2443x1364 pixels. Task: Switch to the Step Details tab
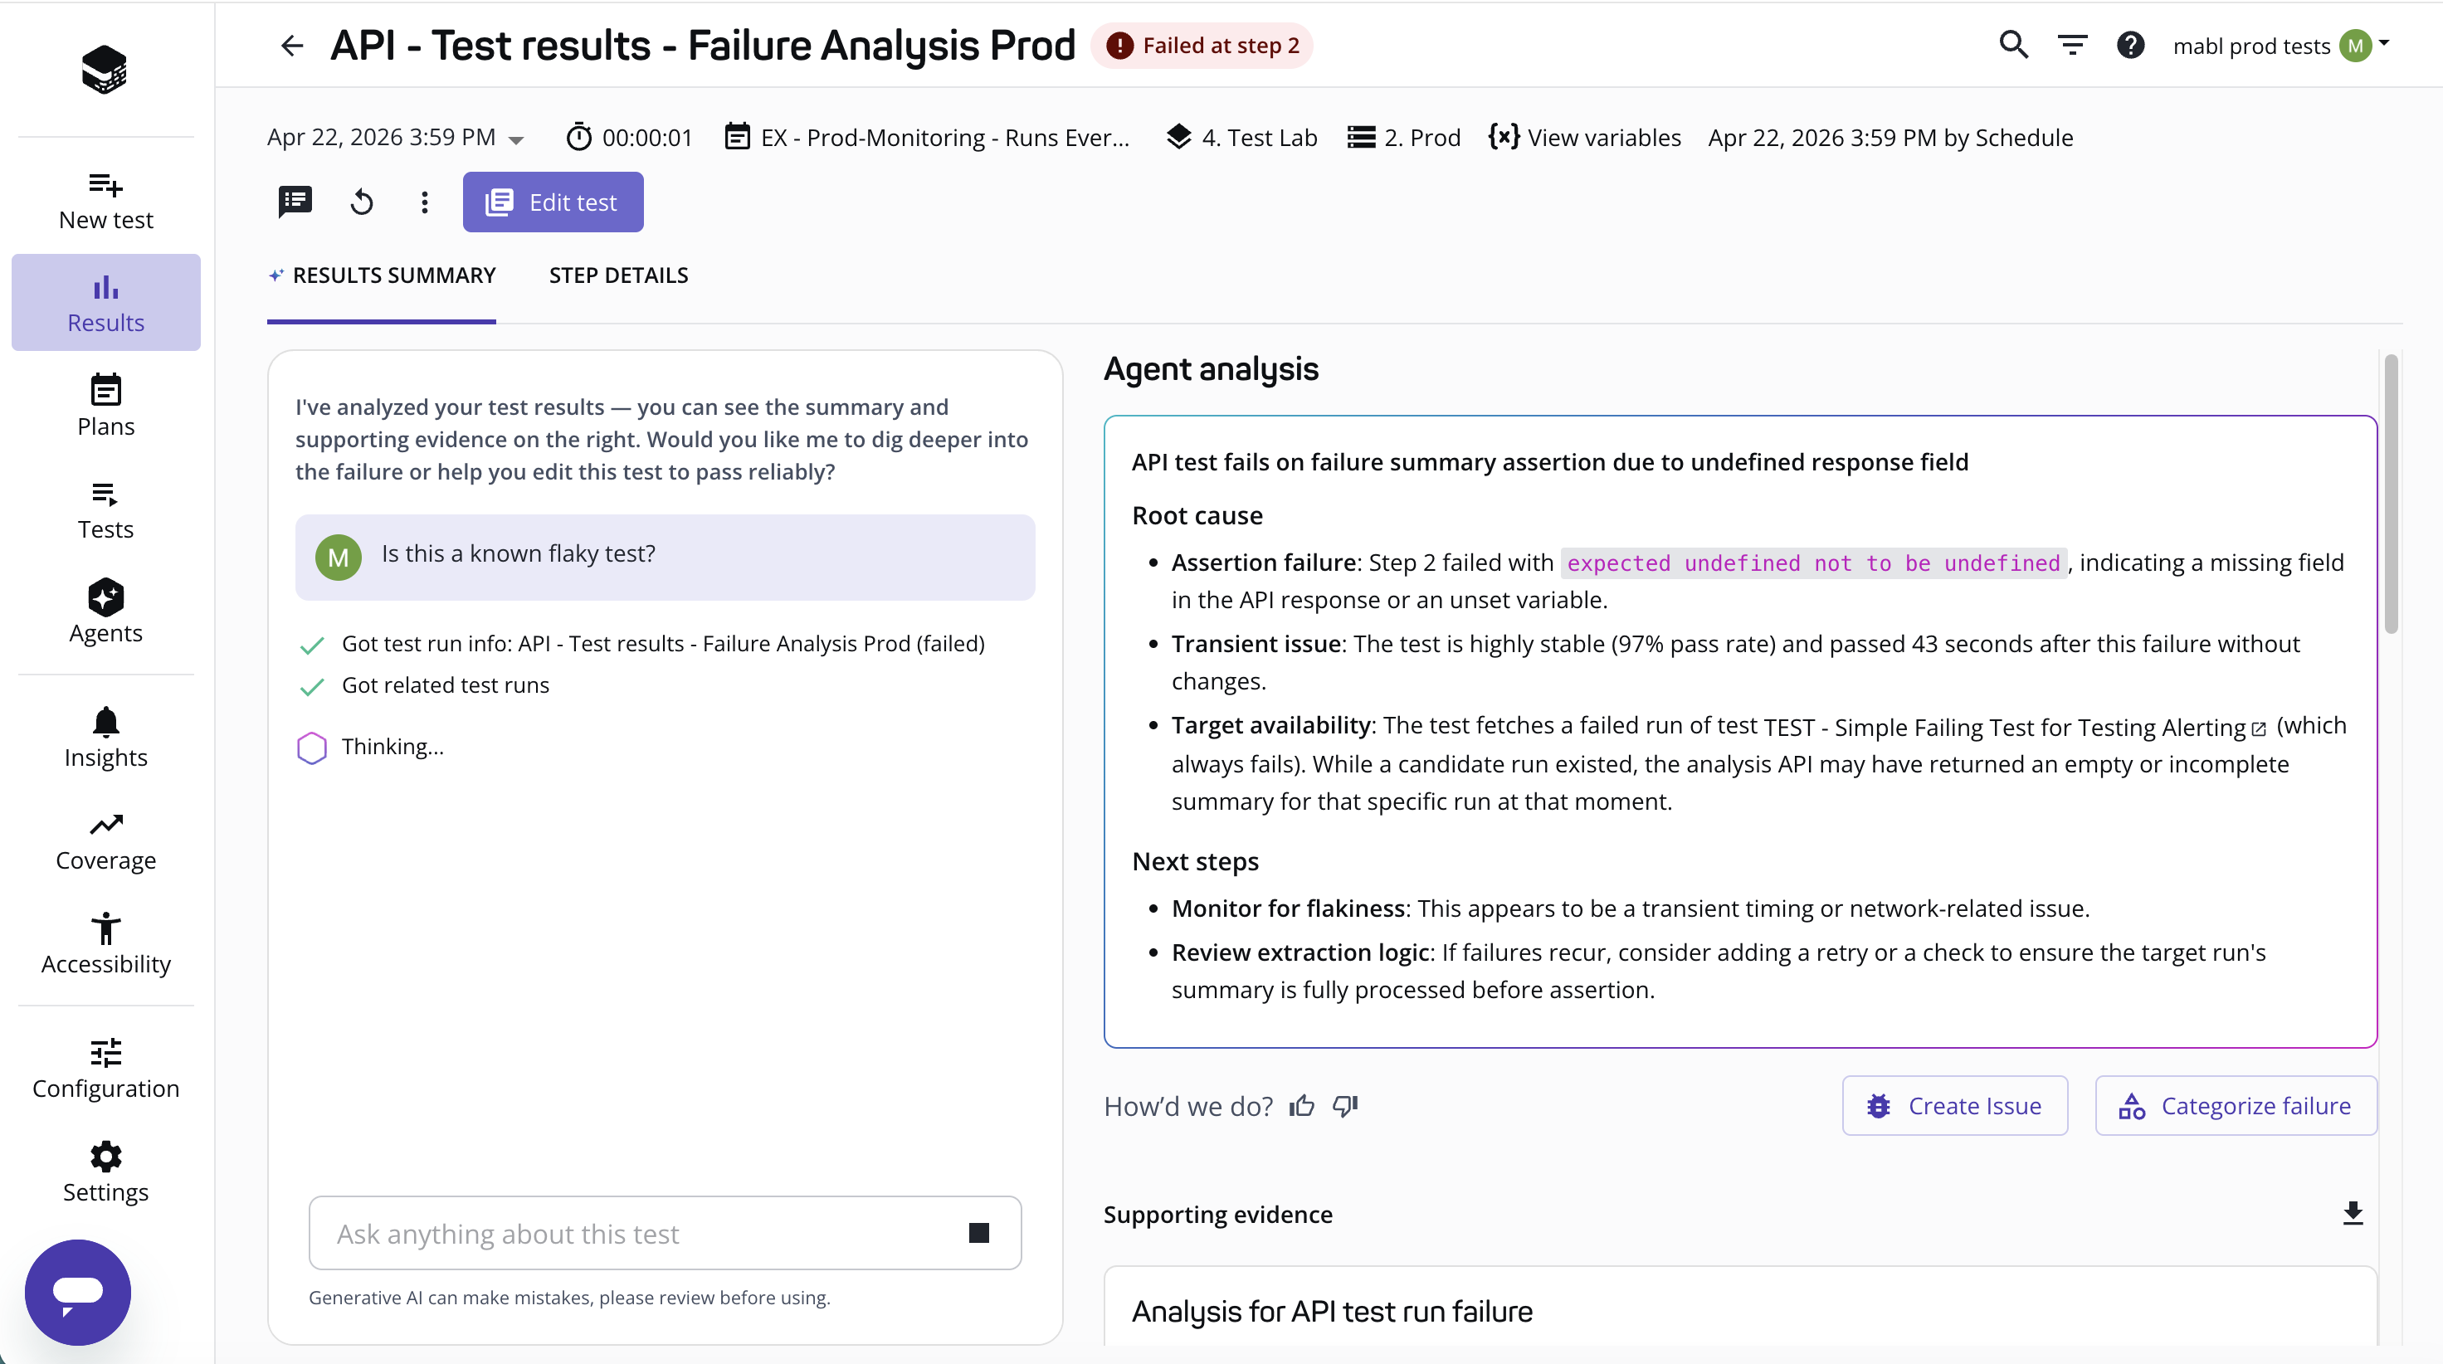618,275
